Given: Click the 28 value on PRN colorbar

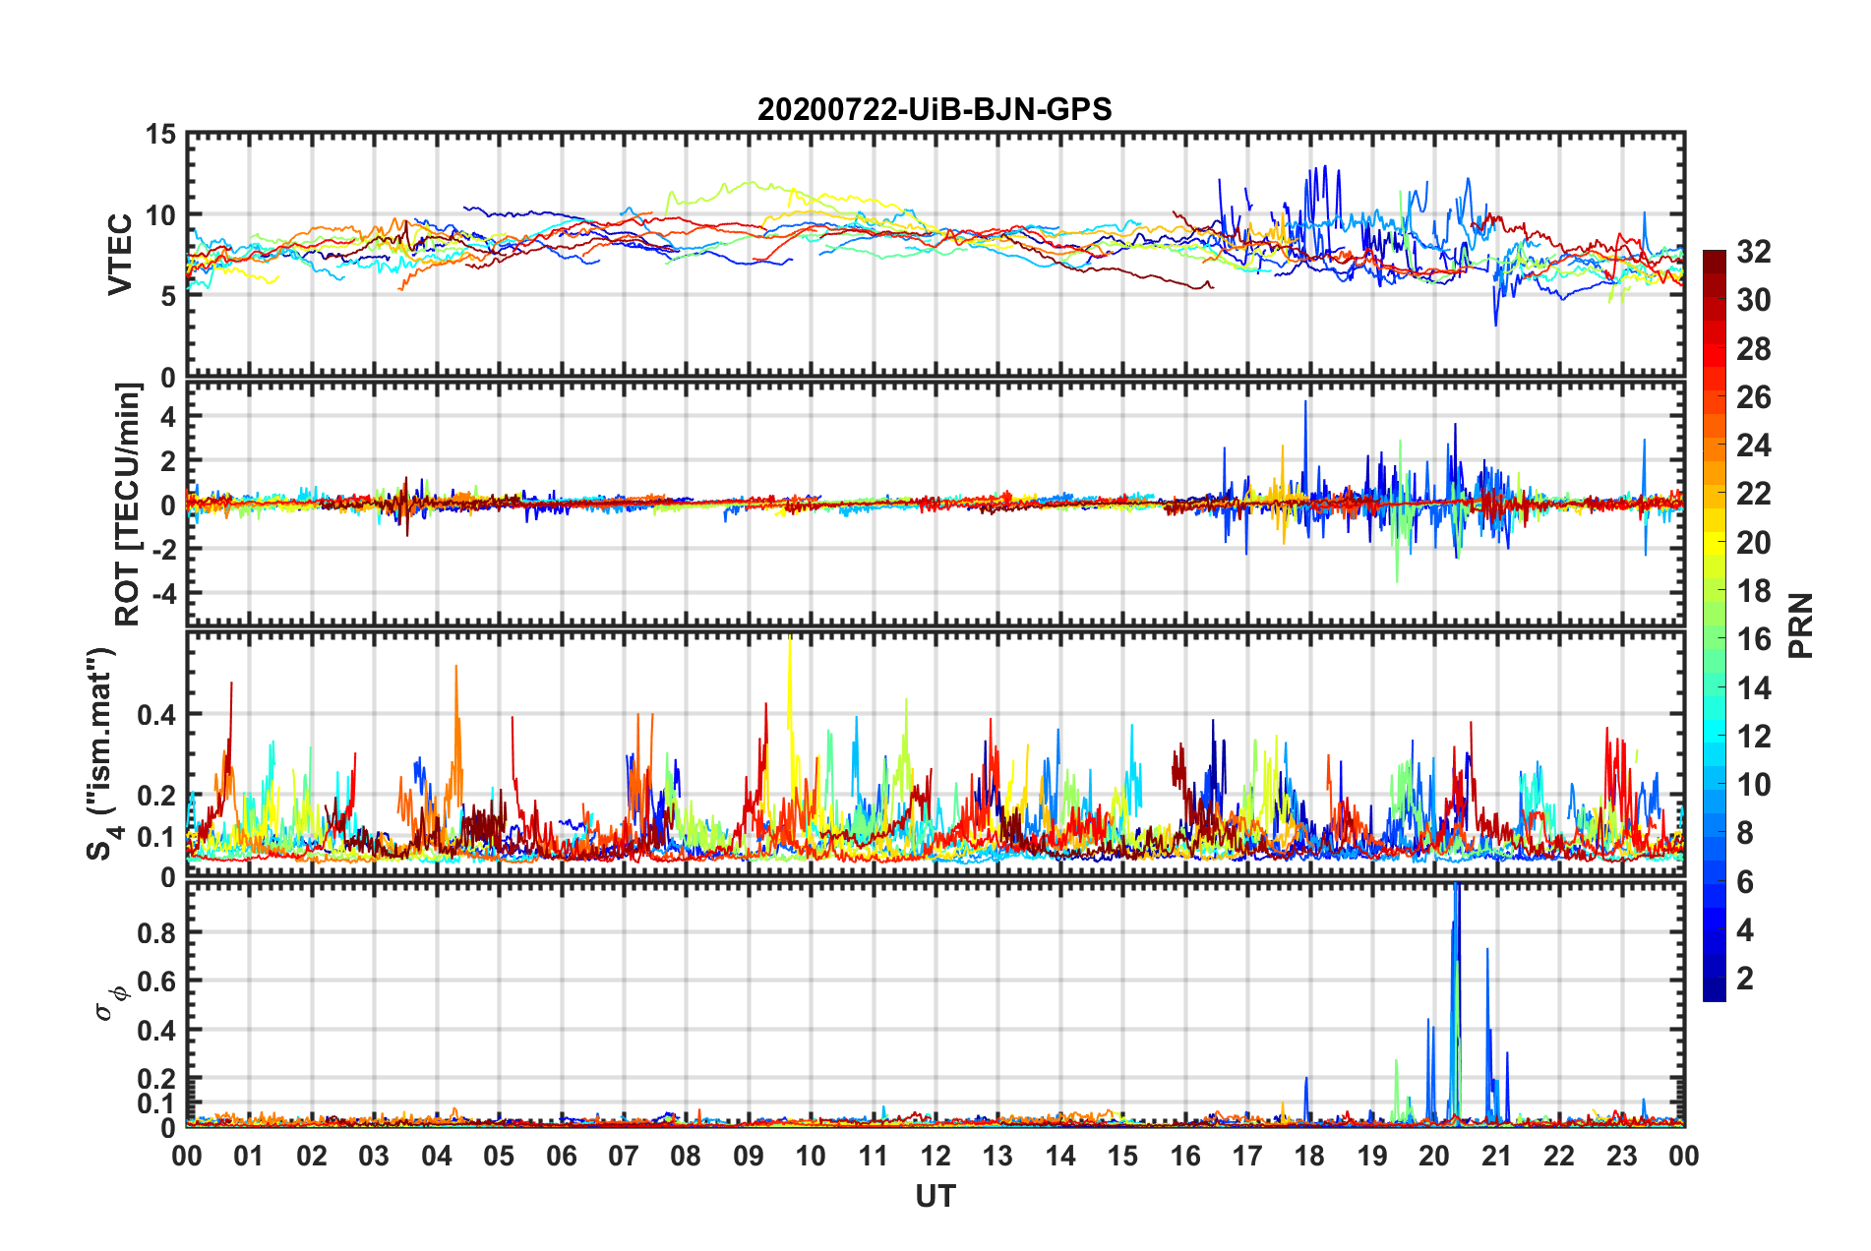Looking at the screenshot, I should click(1754, 349).
